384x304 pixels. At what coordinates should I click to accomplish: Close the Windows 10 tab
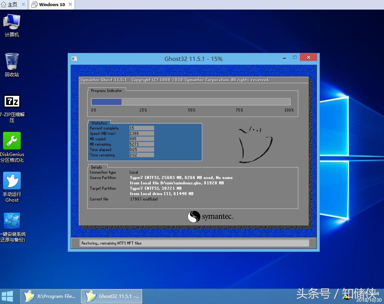(x=70, y=5)
